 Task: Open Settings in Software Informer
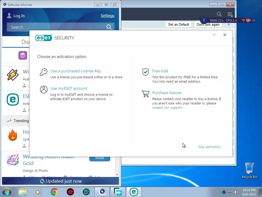107,16
